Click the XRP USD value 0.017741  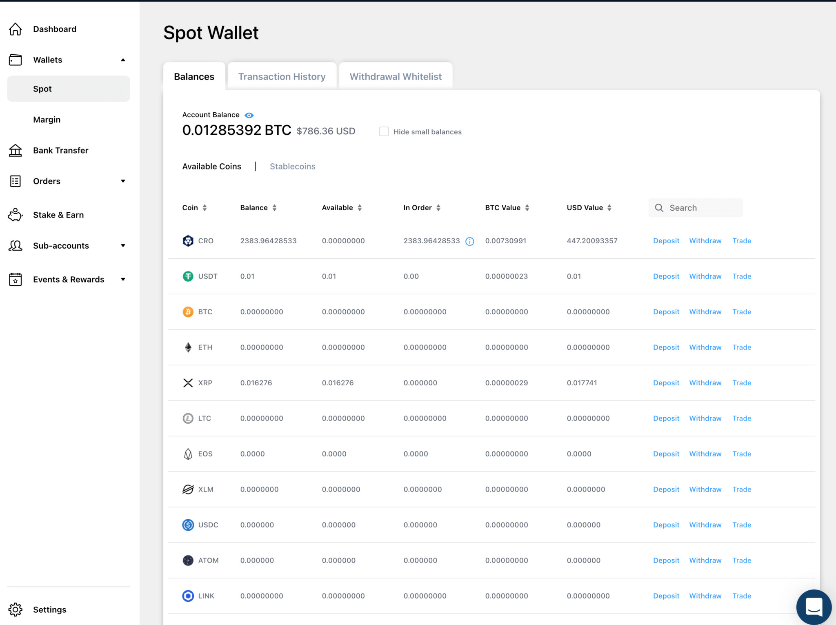coord(582,383)
